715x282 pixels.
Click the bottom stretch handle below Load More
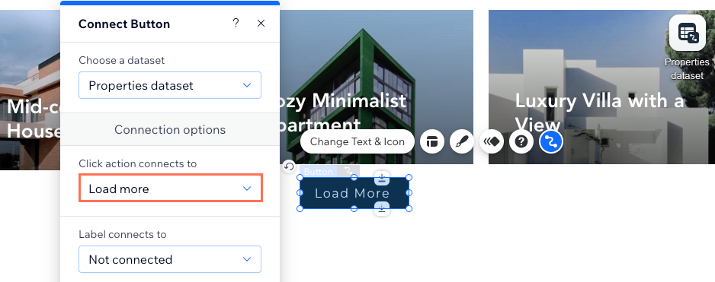pyautogui.click(x=382, y=208)
